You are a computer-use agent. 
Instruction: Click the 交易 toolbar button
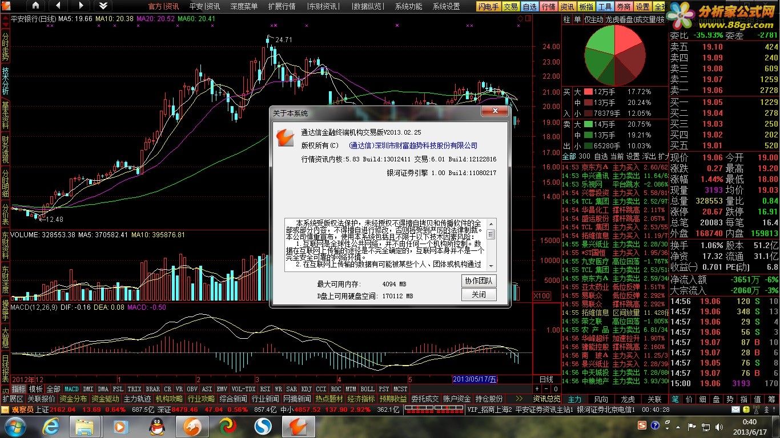pos(511,6)
